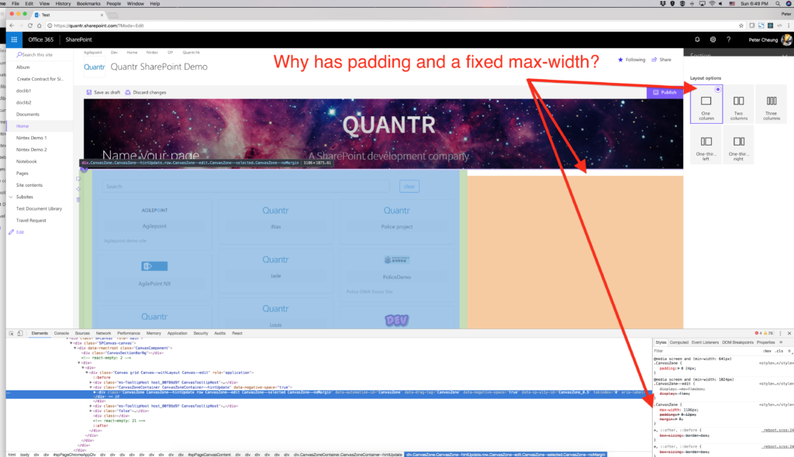The height and width of the screenshot is (457, 794).
Task: Bookmark this page with the star icon
Action: point(740,26)
